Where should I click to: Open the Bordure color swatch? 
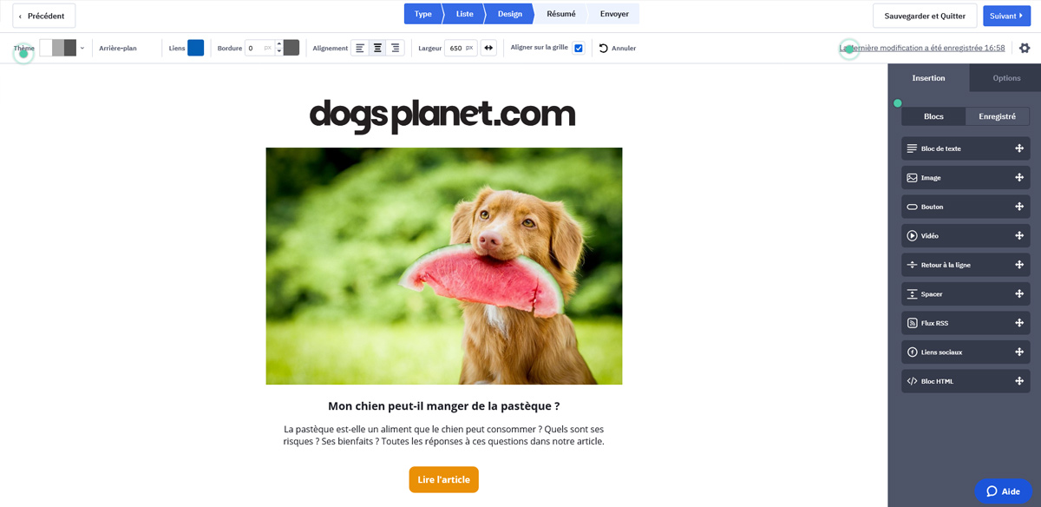click(291, 48)
